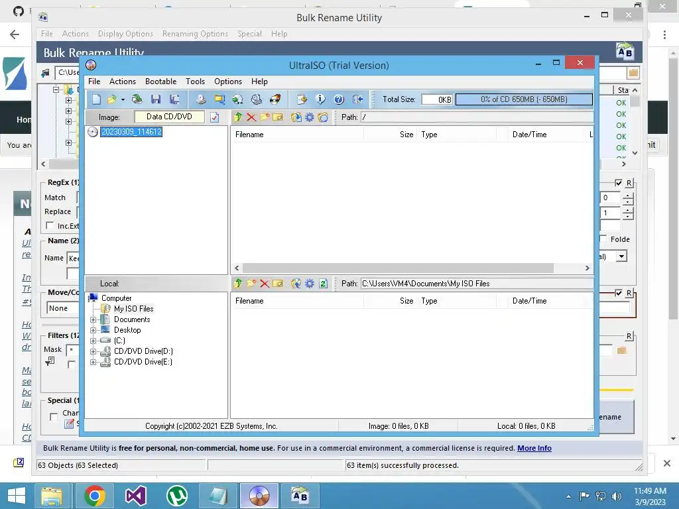Click the Mount to virtual drive icon

pyautogui.click(x=257, y=99)
